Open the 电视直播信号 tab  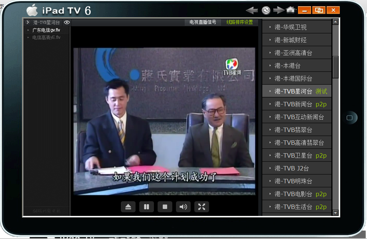[x=203, y=22]
